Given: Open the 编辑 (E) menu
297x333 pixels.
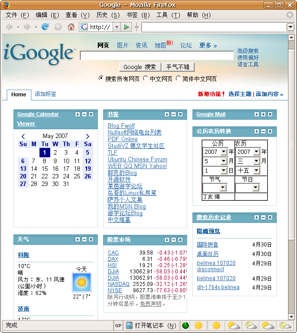Looking at the screenshot, I should (x=47, y=15).
